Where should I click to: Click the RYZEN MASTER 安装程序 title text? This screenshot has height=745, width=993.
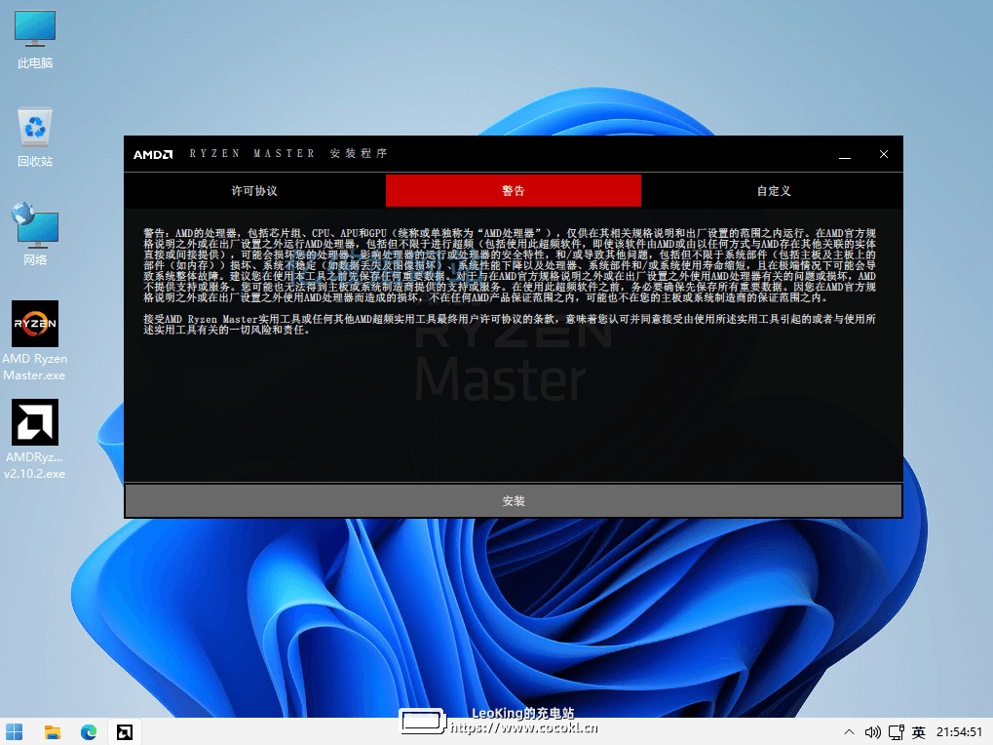tap(288, 153)
